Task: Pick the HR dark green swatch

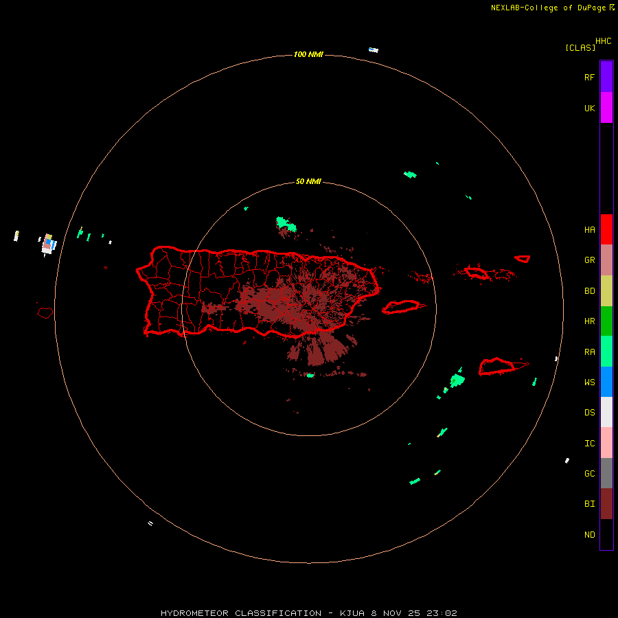Action: click(x=606, y=321)
